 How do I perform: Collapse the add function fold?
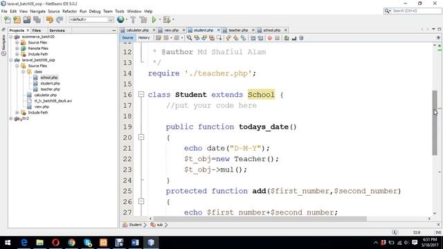tap(141, 201)
